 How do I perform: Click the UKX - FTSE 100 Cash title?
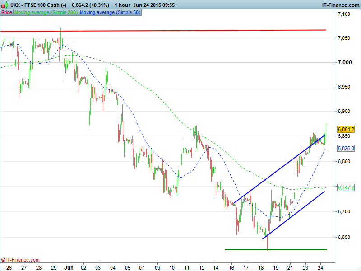[38, 5]
